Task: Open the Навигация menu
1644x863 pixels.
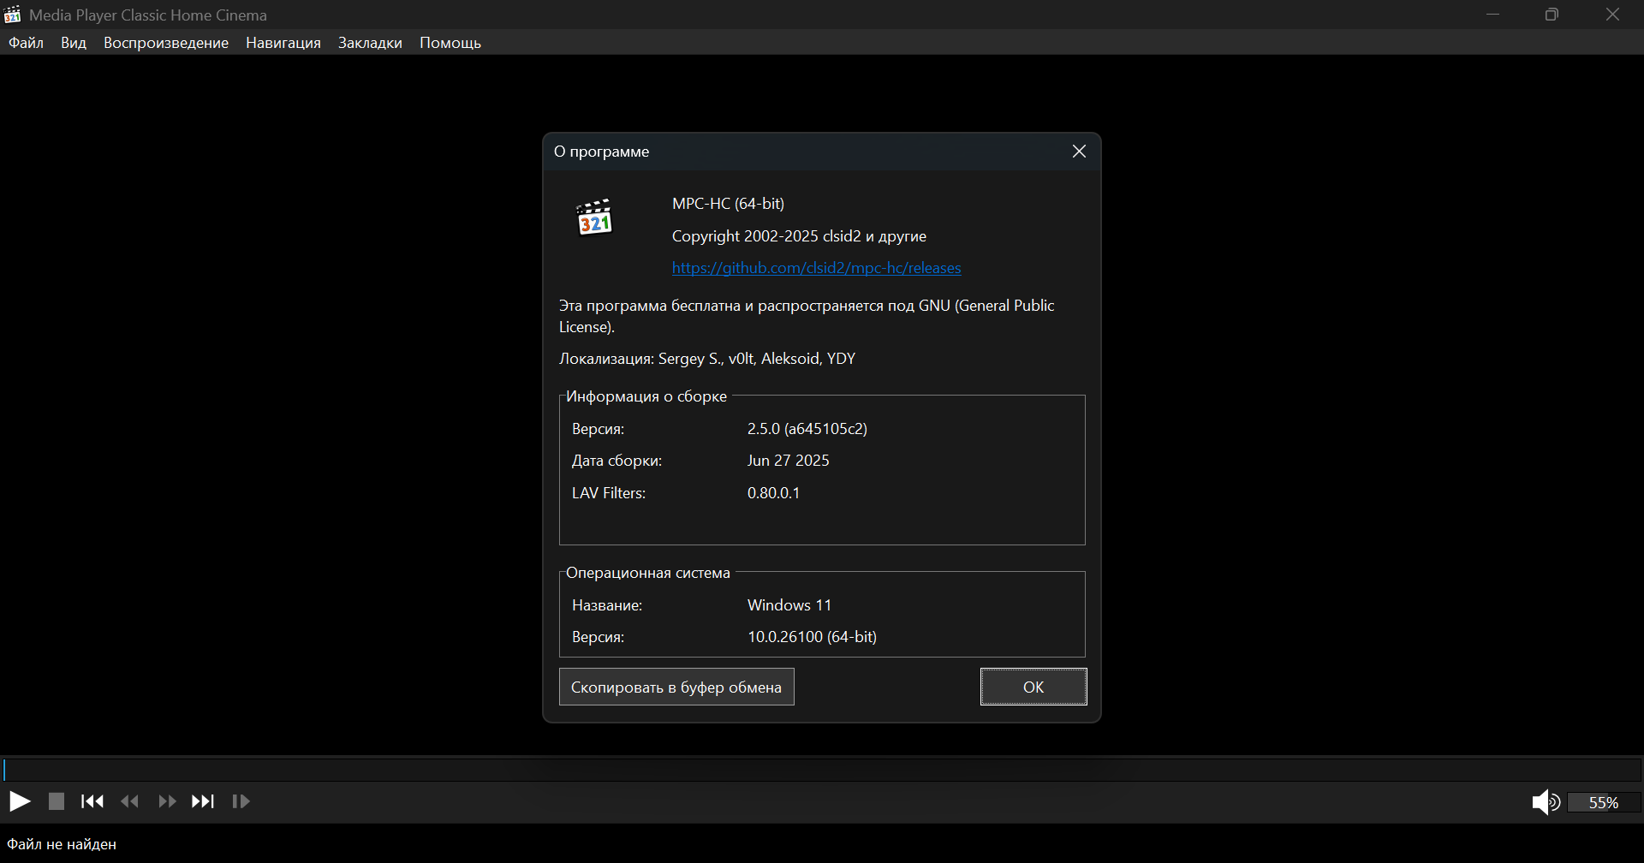Action: point(283,43)
